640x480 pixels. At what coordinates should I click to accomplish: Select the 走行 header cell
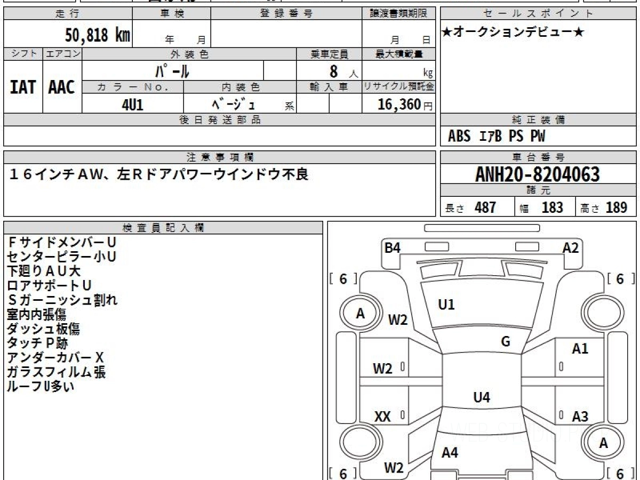tap(68, 14)
